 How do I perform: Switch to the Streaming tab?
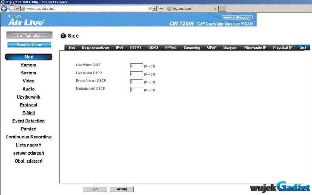191,48
